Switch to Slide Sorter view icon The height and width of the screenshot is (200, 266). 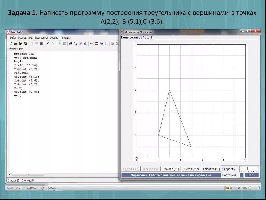pos(231,188)
